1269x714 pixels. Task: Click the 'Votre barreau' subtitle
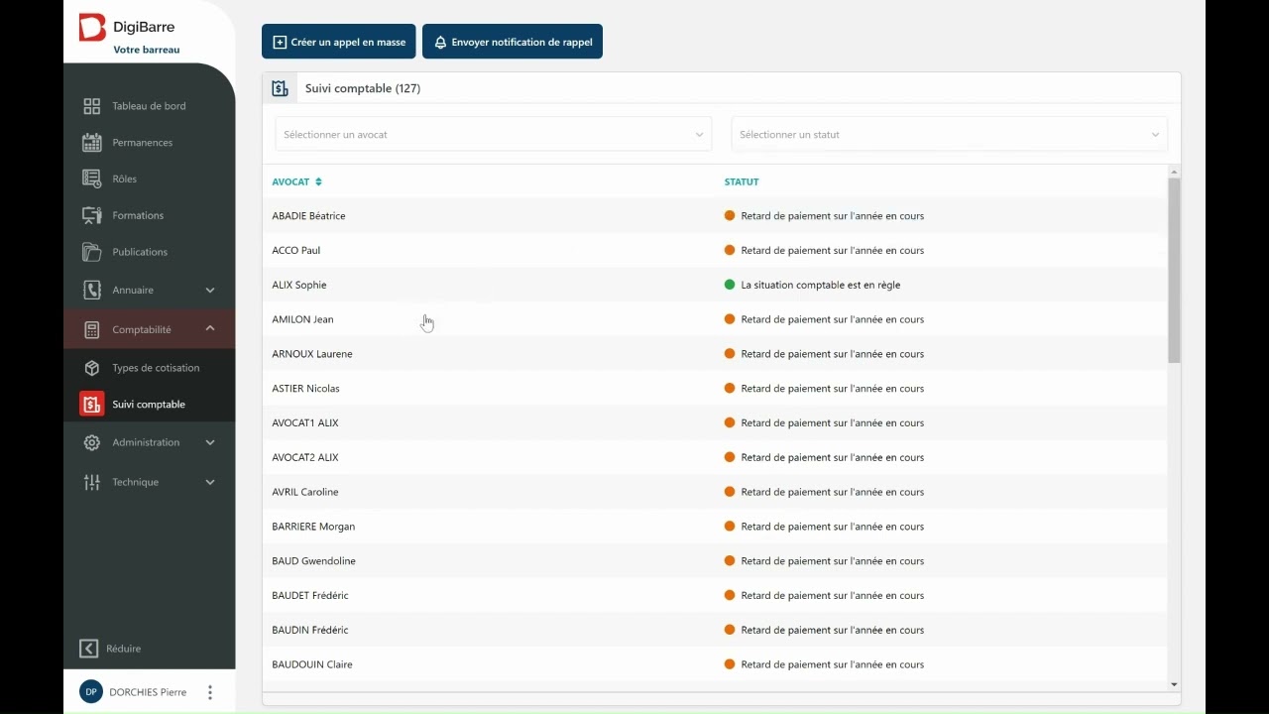point(147,51)
